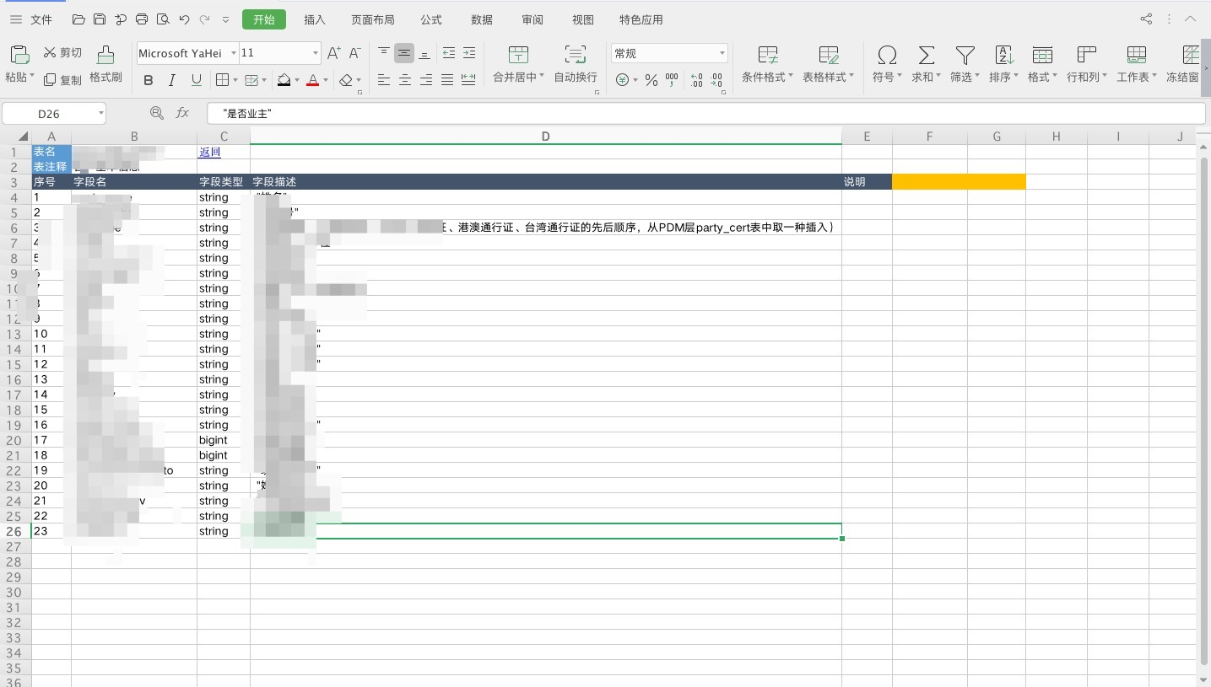Click the 合并居中 merge and center icon
Viewport: 1211px width, 687px height.
pyautogui.click(x=517, y=62)
